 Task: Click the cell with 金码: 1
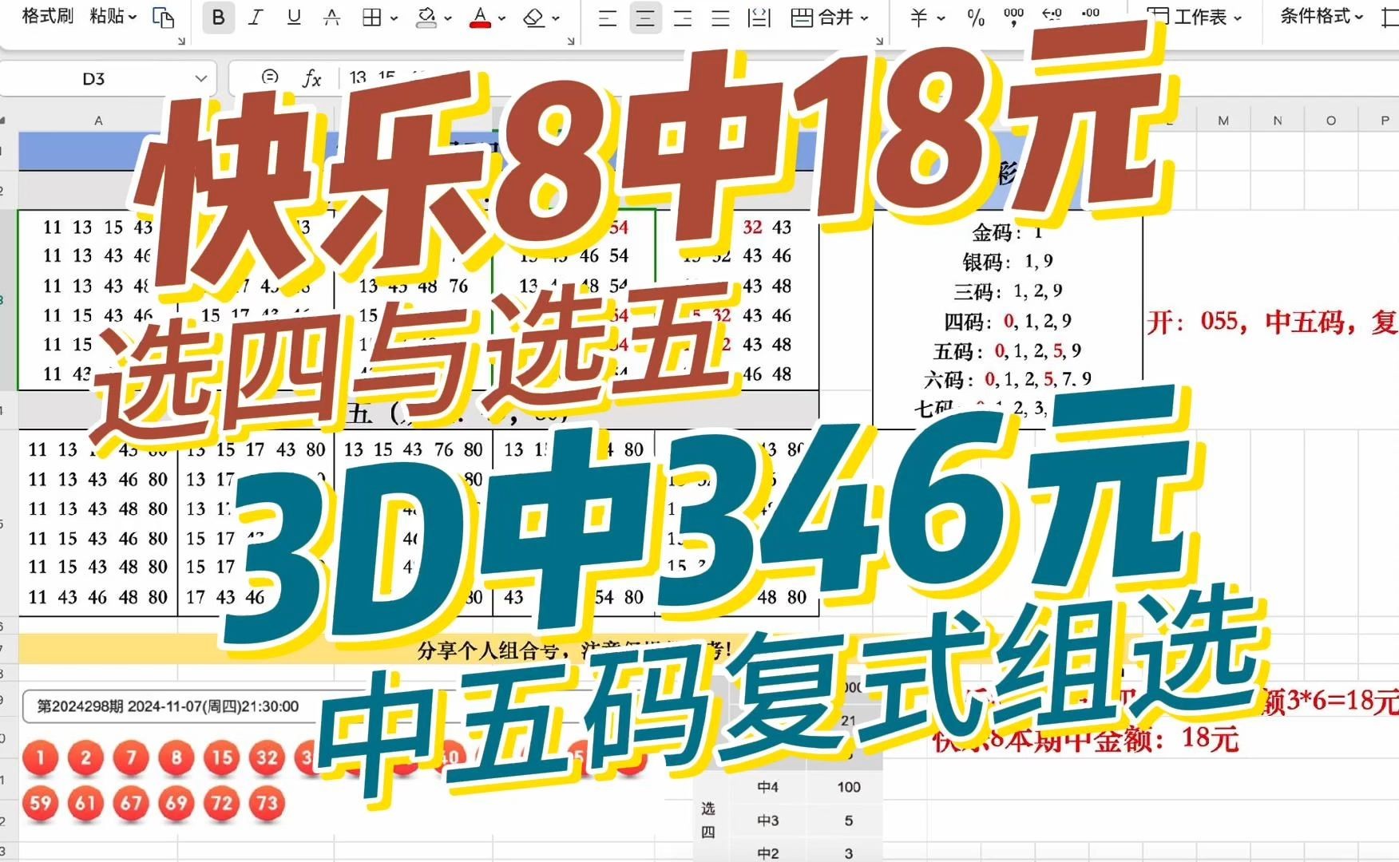[1007, 232]
